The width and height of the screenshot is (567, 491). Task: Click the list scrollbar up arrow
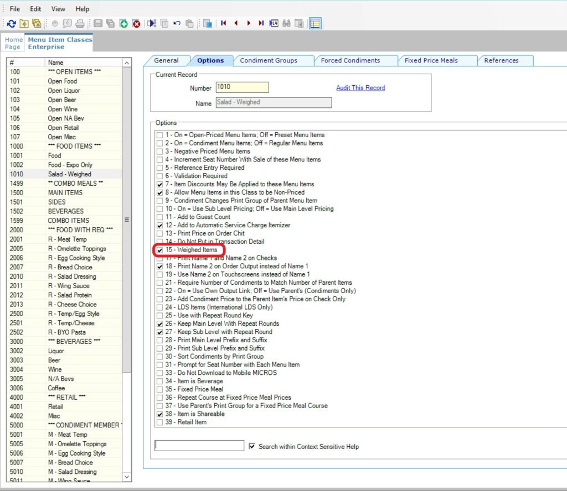coord(127,63)
